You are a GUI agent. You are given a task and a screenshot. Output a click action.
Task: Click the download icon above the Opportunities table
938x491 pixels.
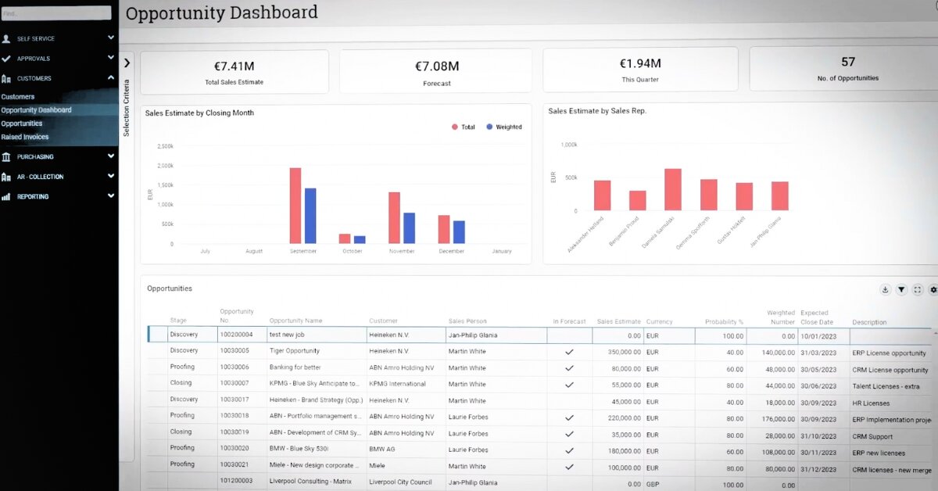click(x=885, y=290)
